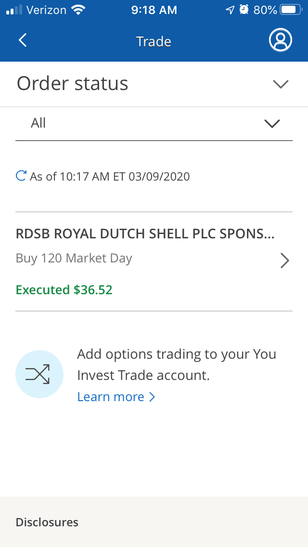Click the location arrow status icon

point(230,9)
